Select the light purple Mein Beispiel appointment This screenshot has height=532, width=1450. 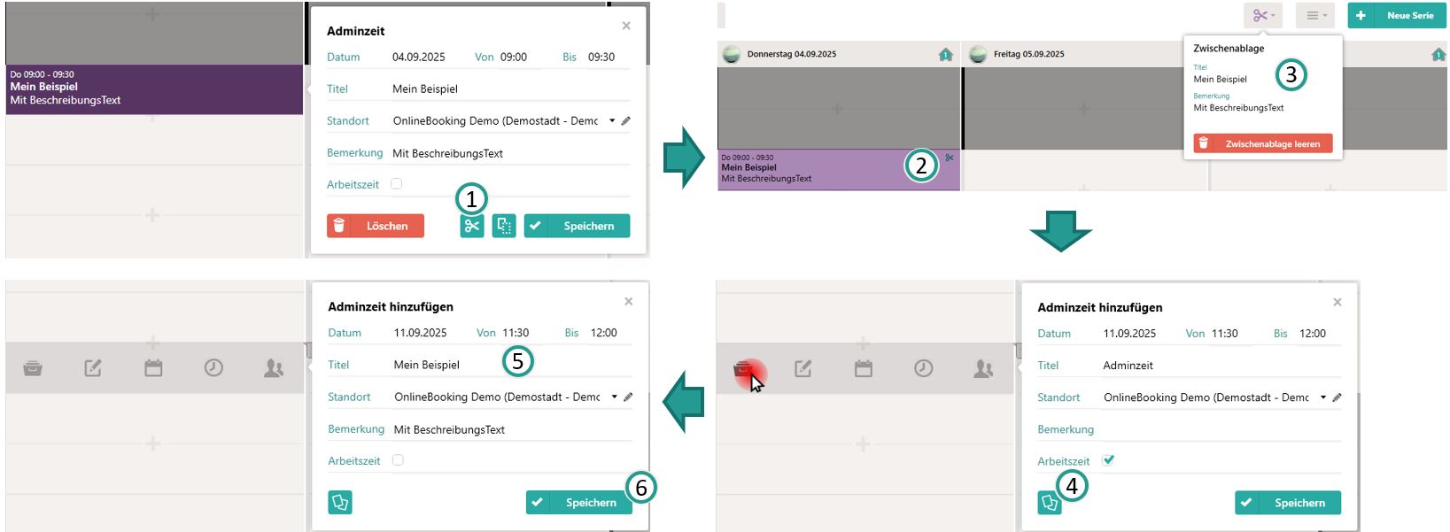[815, 169]
